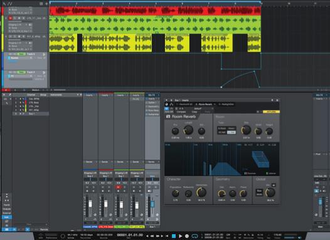Click the first mixer channel fader handle
Image resolution: width=330 pixels, height=240 pixels.
point(90,204)
